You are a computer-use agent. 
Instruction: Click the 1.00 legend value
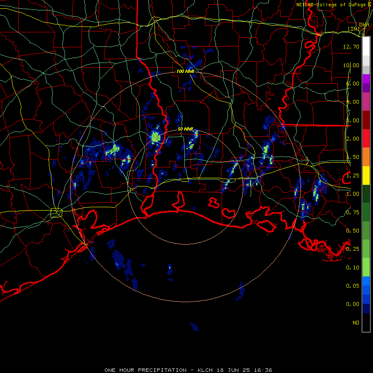(353, 194)
